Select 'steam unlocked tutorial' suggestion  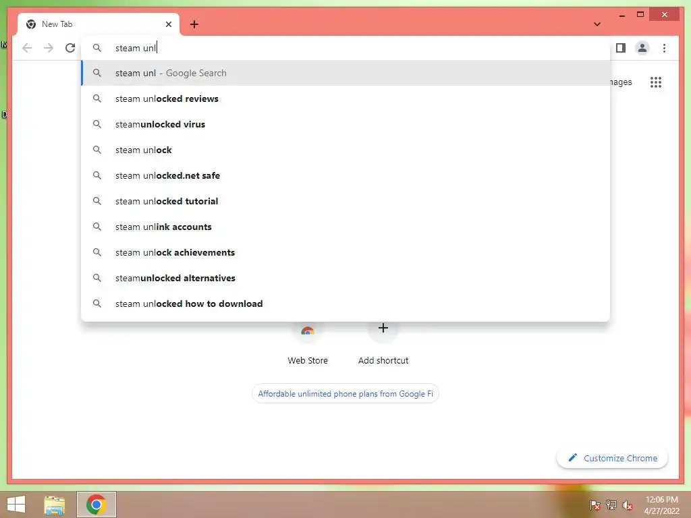(345, 201)
